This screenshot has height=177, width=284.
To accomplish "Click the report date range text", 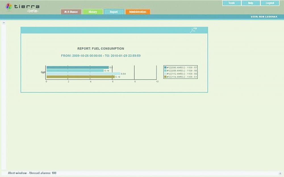I will point(101,56).
